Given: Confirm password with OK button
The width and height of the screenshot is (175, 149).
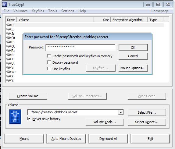Looking at the screenshot, I should 133,48.
